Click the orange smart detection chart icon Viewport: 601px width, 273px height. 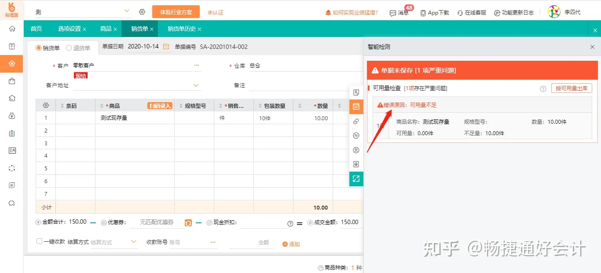(x=356, y=107)
